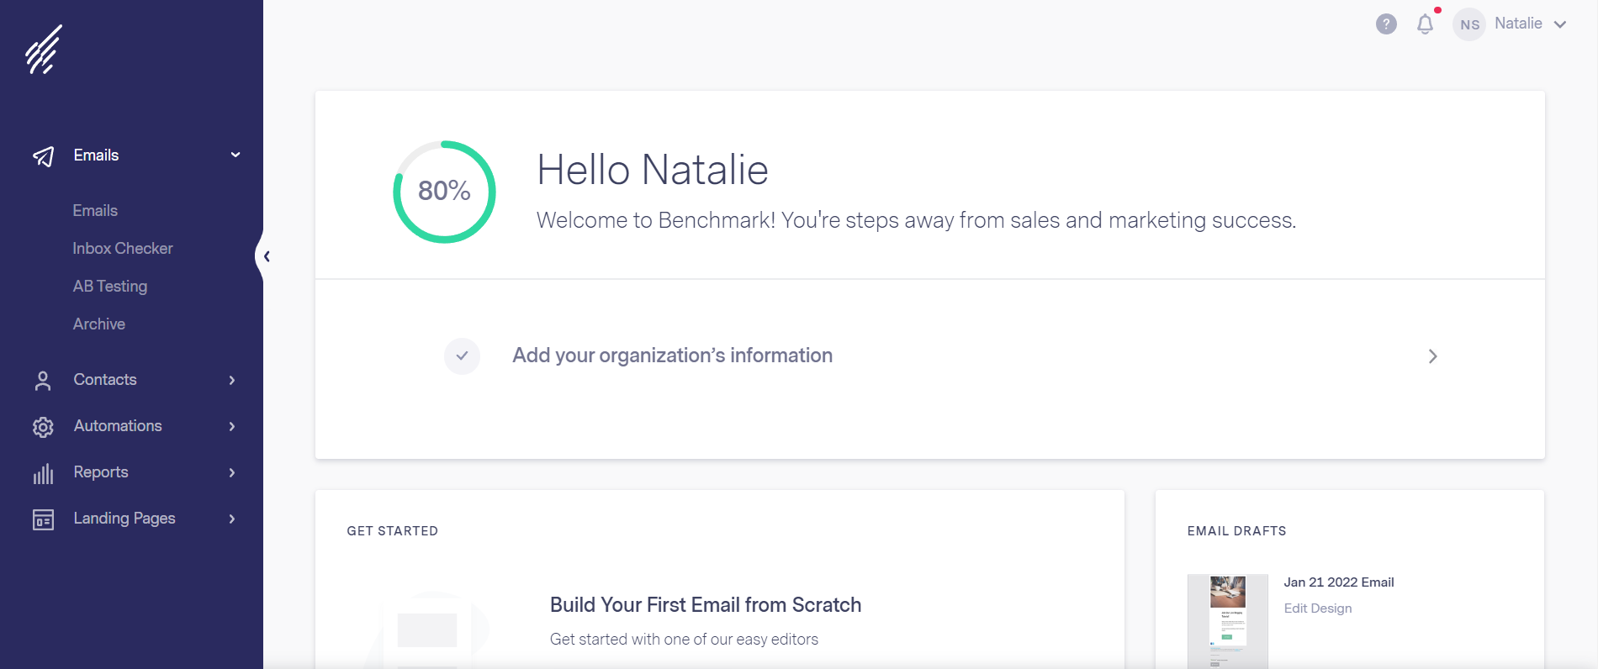The height and width of the screenshot is (669, 1598).
Task: Open help via the question mark icon
Action: pos(1386,24)
